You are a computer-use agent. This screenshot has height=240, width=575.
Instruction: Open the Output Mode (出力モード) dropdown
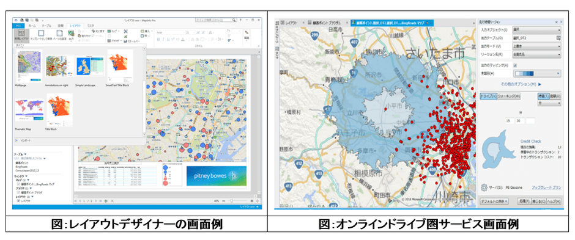(x=536, y=46)
